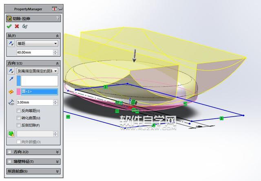Open the 到离指定面指定的距离 end condition dropdown

point(38,71)
